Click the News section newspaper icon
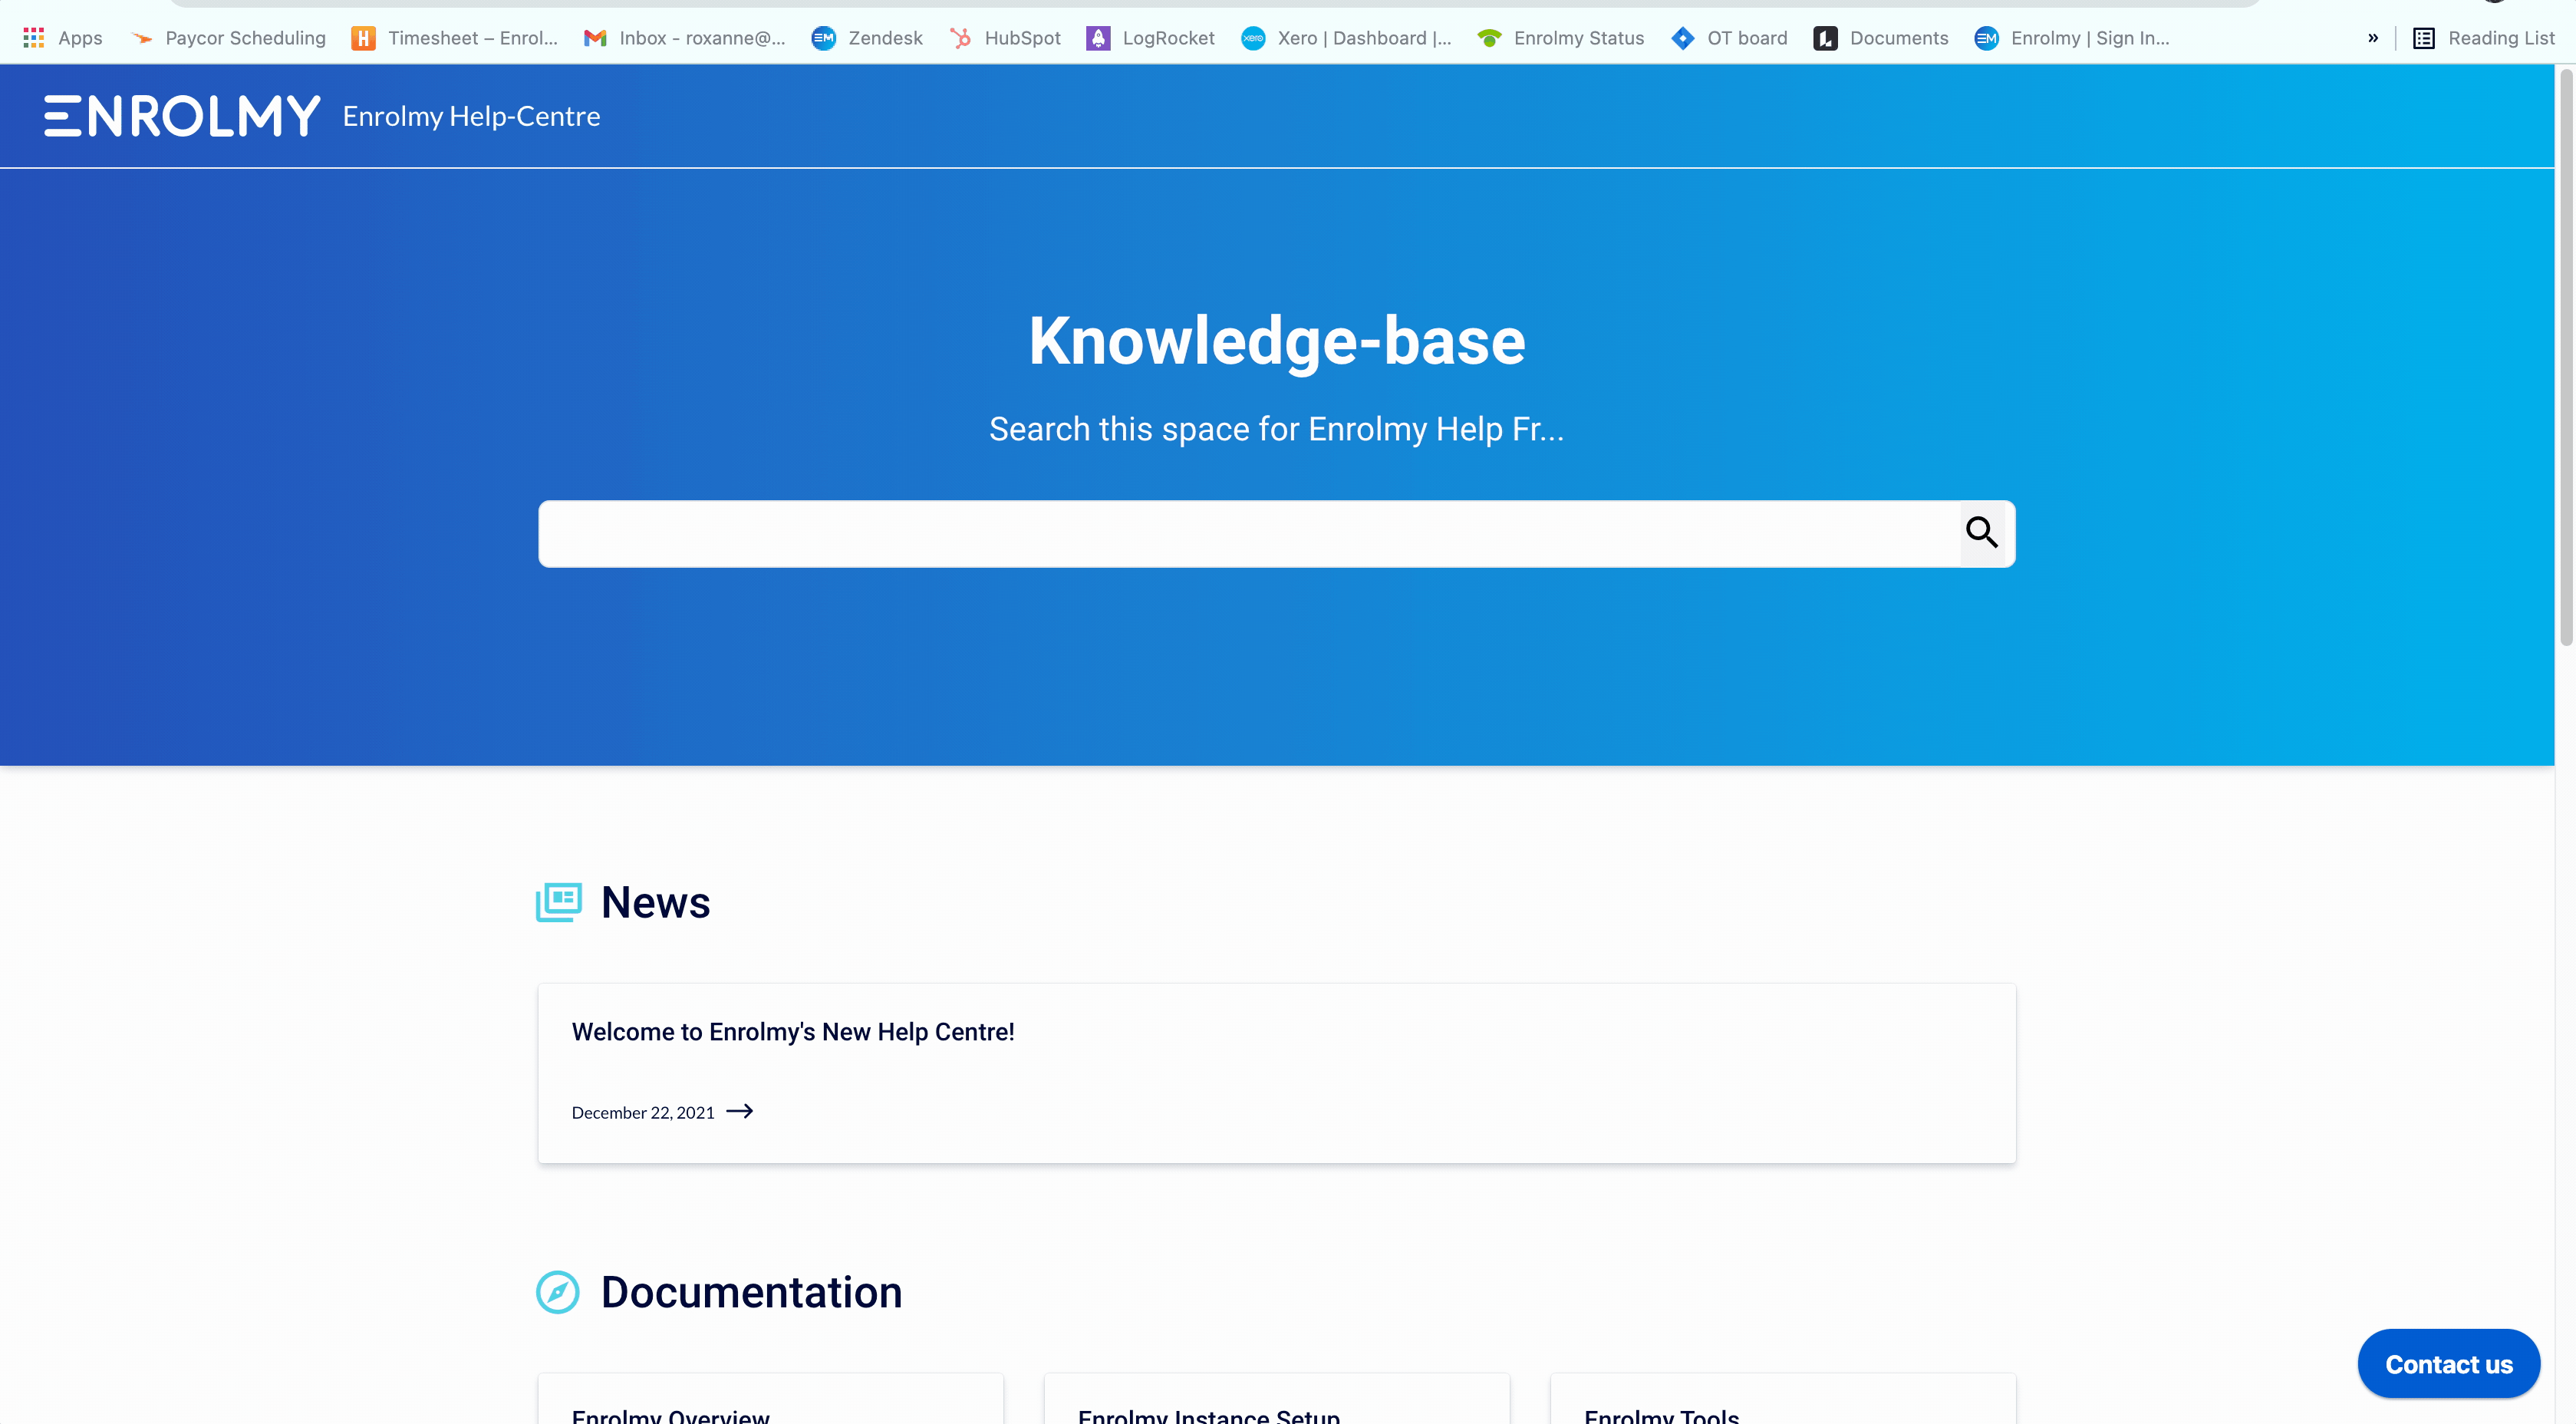 coord(559,902)
